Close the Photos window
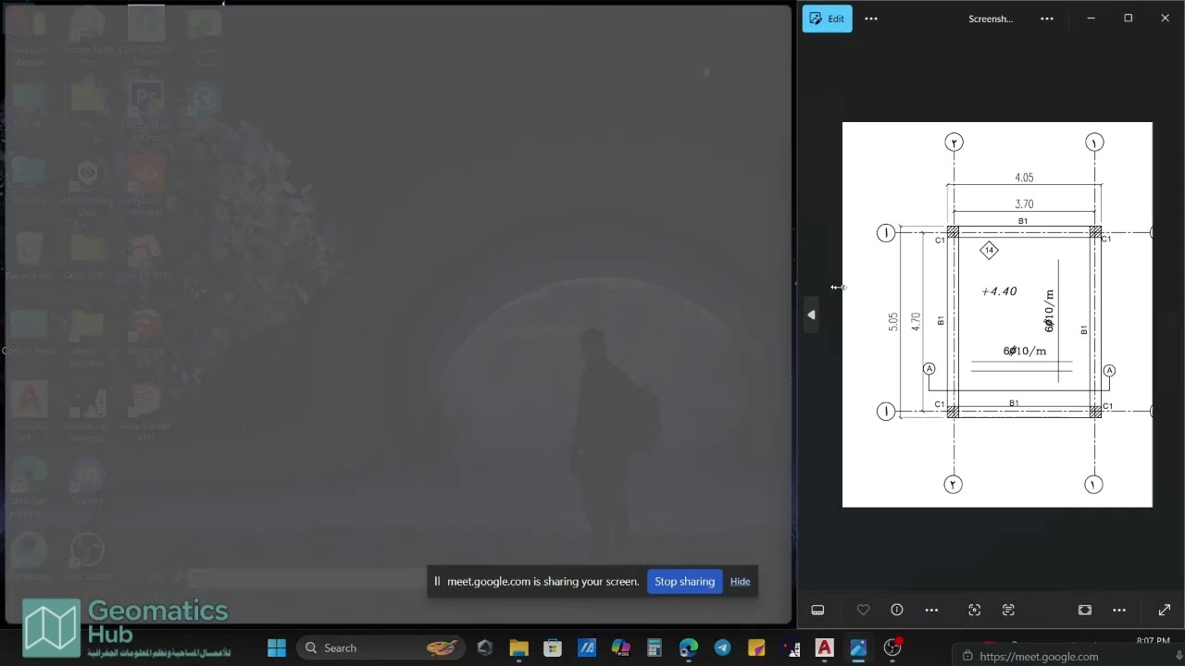Viewport: 1185px width, 666px height. [x=1165, y=18]
